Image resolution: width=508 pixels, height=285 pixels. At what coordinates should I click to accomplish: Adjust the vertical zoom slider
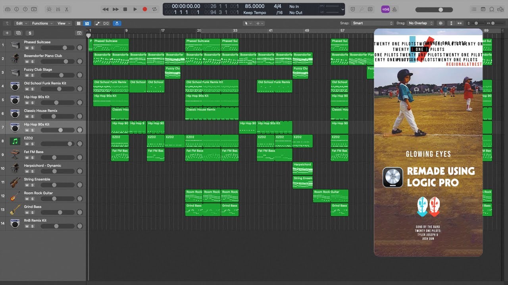coord(477,23)
